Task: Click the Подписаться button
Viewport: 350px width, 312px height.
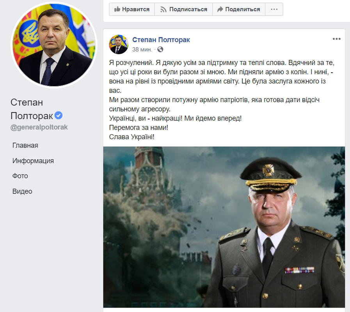Action: point(183,9)
